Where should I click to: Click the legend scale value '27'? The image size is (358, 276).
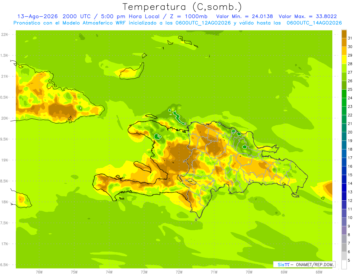[x=350, y=72]
